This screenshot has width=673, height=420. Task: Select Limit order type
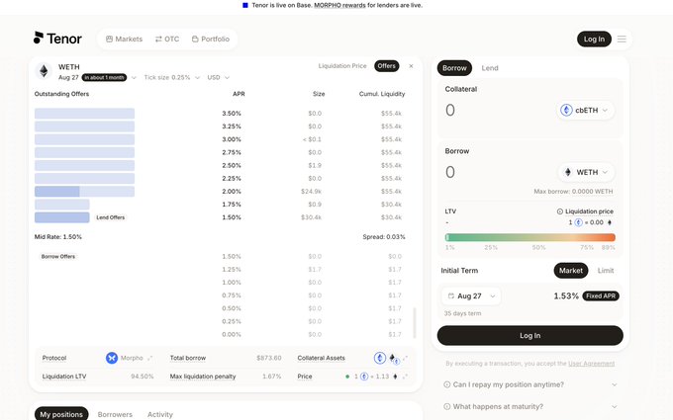pyautogui.click(x=605, y=271)
